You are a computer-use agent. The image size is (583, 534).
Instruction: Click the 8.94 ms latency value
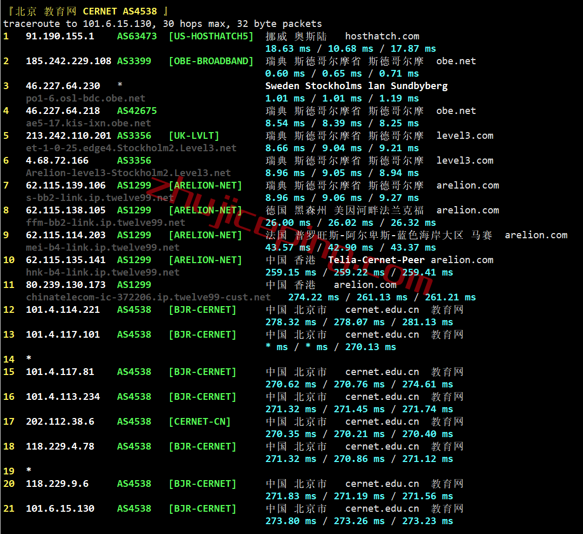tap(399, 173)
